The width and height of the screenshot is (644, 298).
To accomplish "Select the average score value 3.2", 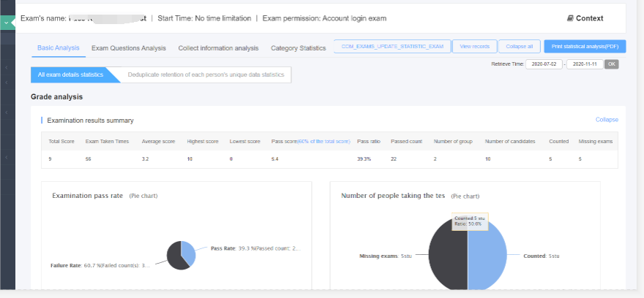I will [x=145, y=159].
